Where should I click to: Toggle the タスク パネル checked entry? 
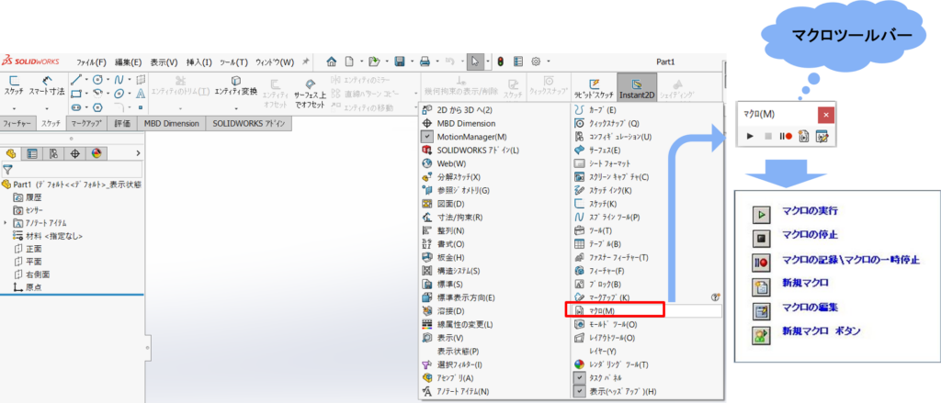pos(597,378)
